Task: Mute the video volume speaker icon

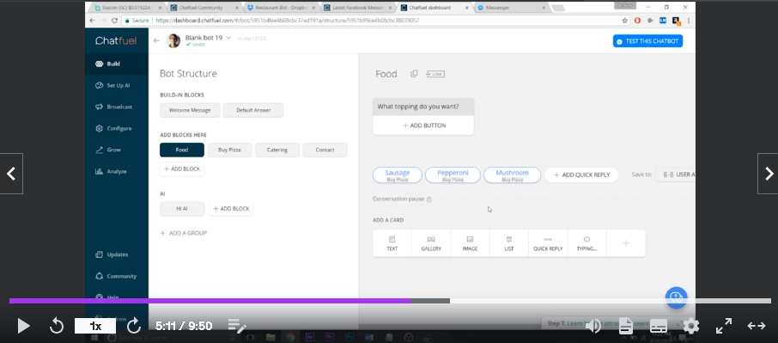Action: 593,326
